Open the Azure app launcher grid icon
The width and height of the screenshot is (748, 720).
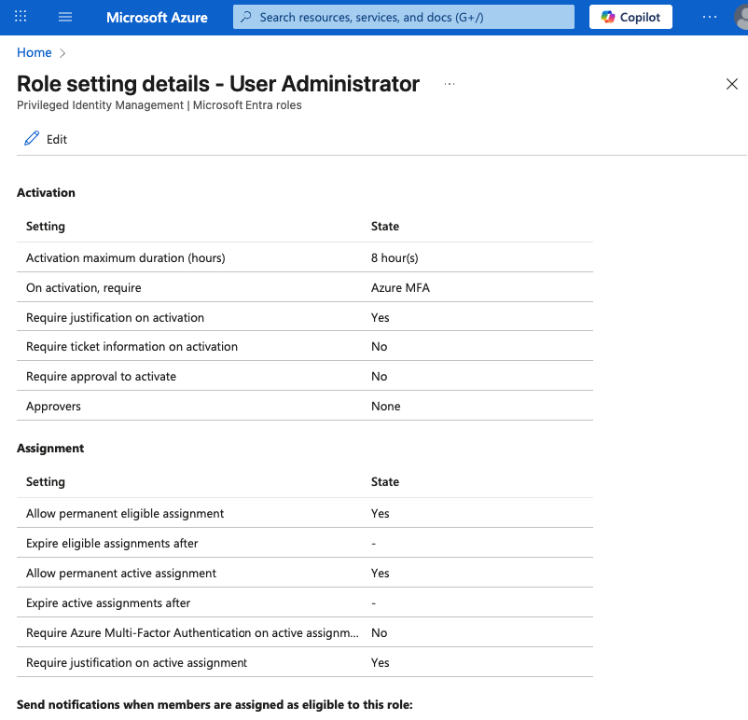coord(21,17)
